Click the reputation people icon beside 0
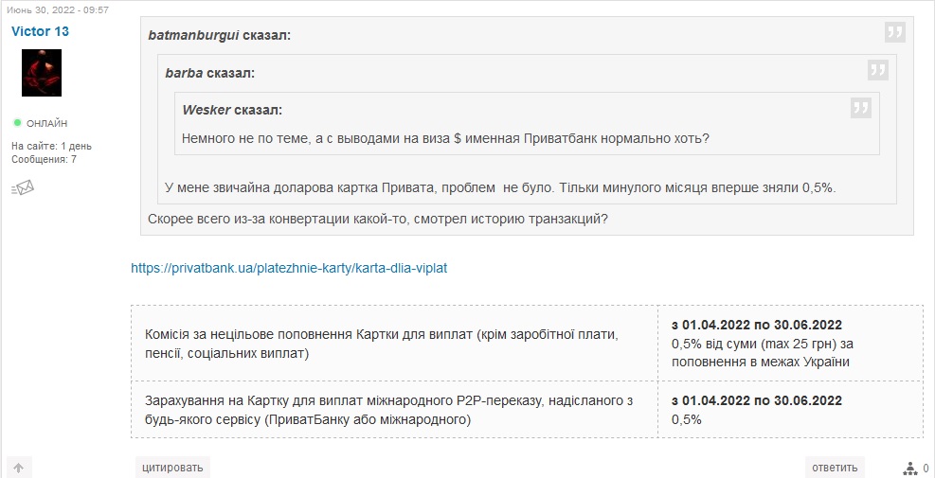Screen dimensions: 935x478 (x=910, y=468)
